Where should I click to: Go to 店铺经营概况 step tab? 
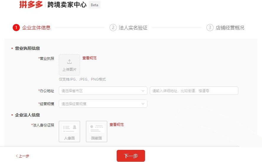(230, 28)
